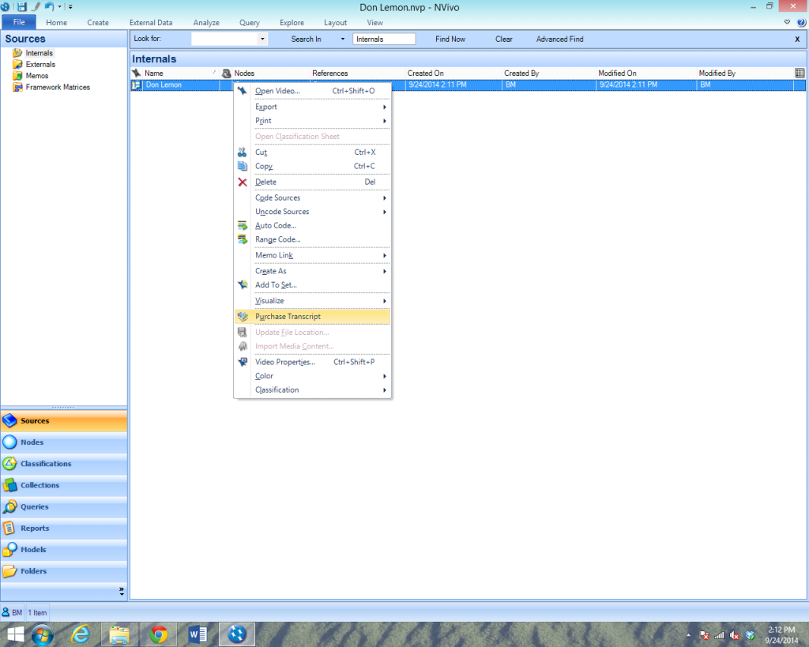Switch to the External Data ribbon tab
This screenshot has width=809, height=647.
(x=151, y=23)
